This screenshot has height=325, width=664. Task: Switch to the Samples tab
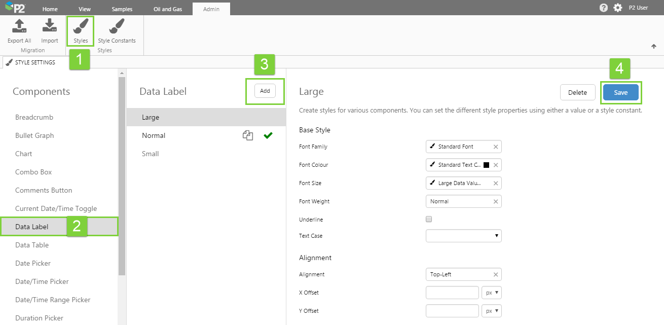point(122,9)
